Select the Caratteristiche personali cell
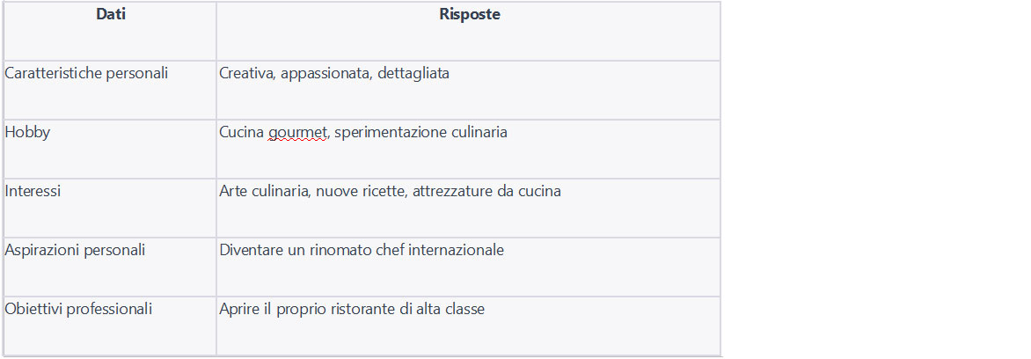The image size is (1031, 359). (x=111, y=90)
